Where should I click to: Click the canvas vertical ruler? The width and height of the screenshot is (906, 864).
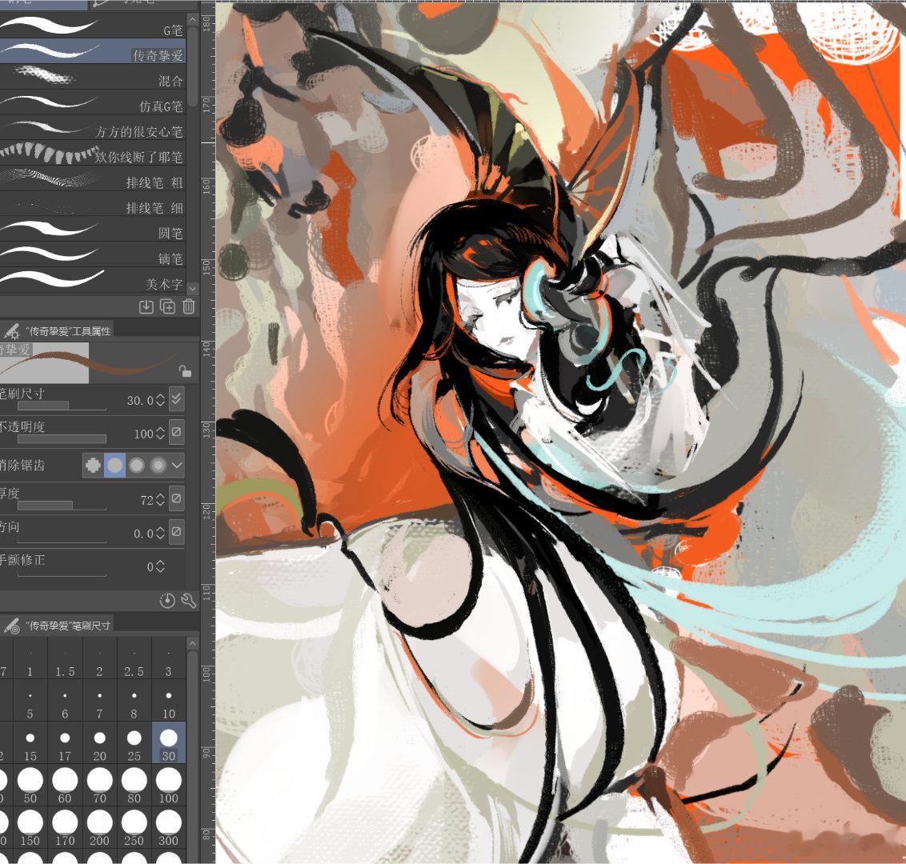pyautogui.click(x=208, y=433)
